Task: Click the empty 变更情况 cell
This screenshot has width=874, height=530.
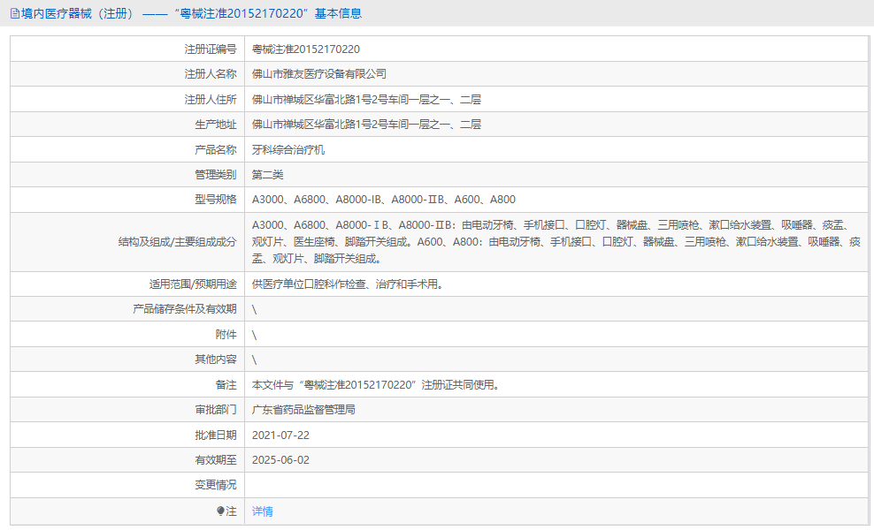Action: [x=442, y=484]
